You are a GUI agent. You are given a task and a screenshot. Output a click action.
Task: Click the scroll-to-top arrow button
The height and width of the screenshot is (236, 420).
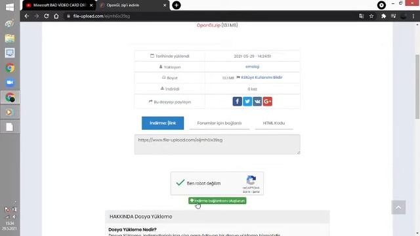click(398, 207)
